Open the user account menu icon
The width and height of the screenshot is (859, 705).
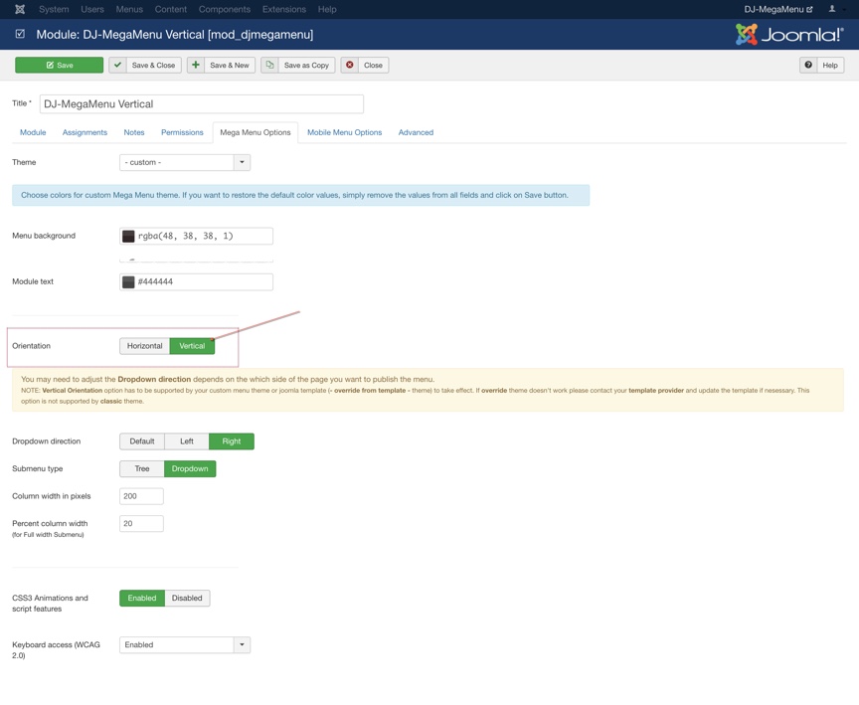pyautogui.click(x=832, y=9)
